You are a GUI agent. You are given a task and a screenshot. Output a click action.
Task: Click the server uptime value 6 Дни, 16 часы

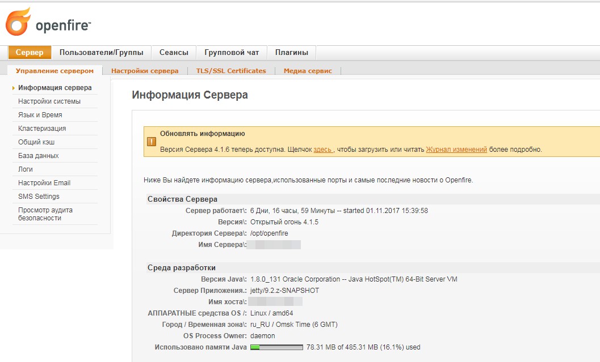pyautogui.click(x=339, y=210)
